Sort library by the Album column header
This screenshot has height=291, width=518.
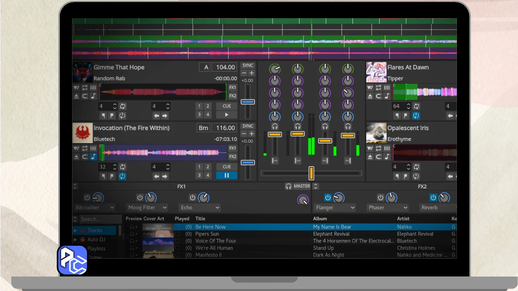pos(320,219)
